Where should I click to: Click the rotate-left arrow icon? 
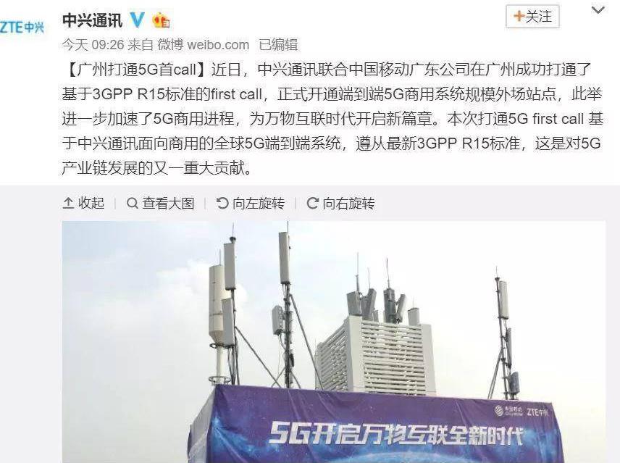tap(222, 203)
